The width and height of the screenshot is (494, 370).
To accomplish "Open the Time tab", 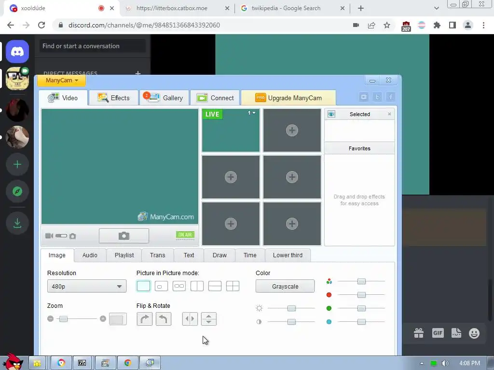I will click(x=250, y=255).
